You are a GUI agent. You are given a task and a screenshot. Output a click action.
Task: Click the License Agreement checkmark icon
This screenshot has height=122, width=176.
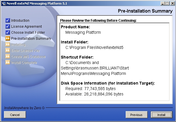click(x=8, y=27)
